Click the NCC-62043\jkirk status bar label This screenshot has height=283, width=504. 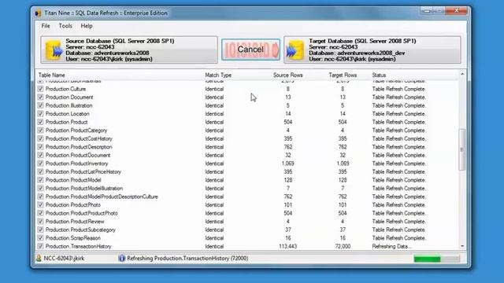(64, 259)
